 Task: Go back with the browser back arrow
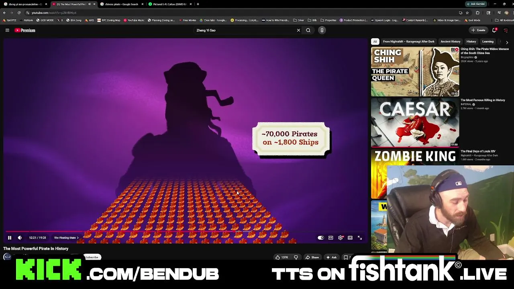pyautogui.click(x=4, y=12)
